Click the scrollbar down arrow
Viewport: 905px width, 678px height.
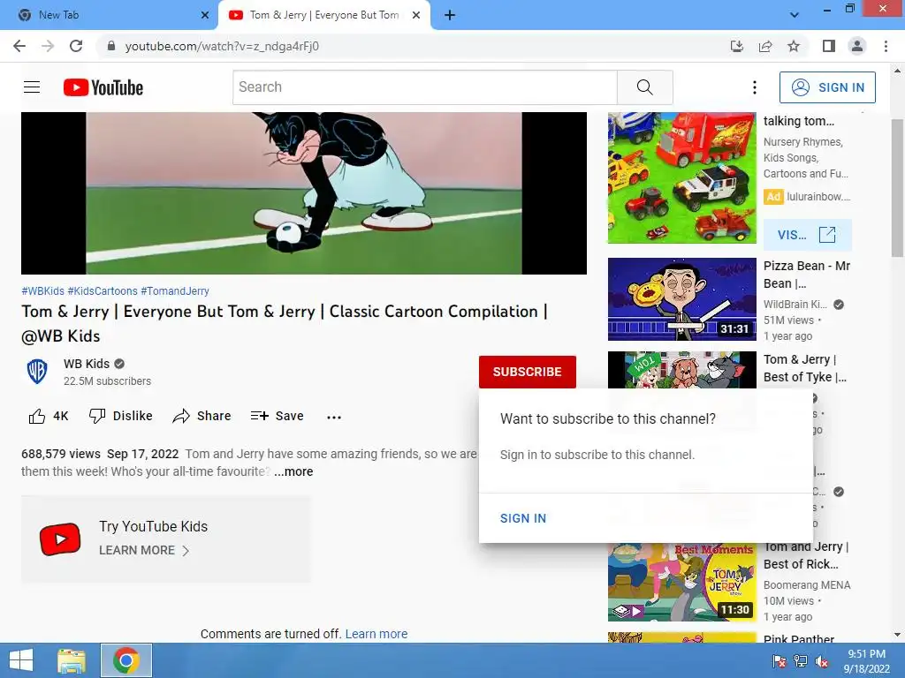tap(897, 635)
